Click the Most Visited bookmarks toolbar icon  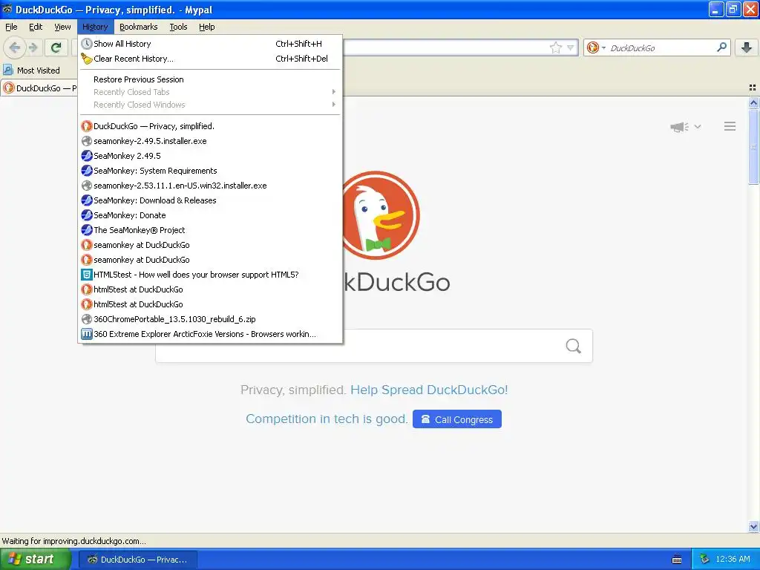coord(8,70)
